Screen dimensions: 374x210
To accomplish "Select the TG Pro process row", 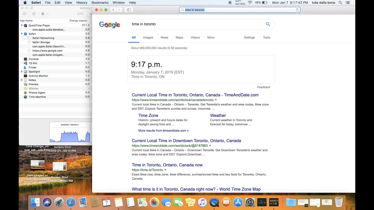I will click(56, 63).
